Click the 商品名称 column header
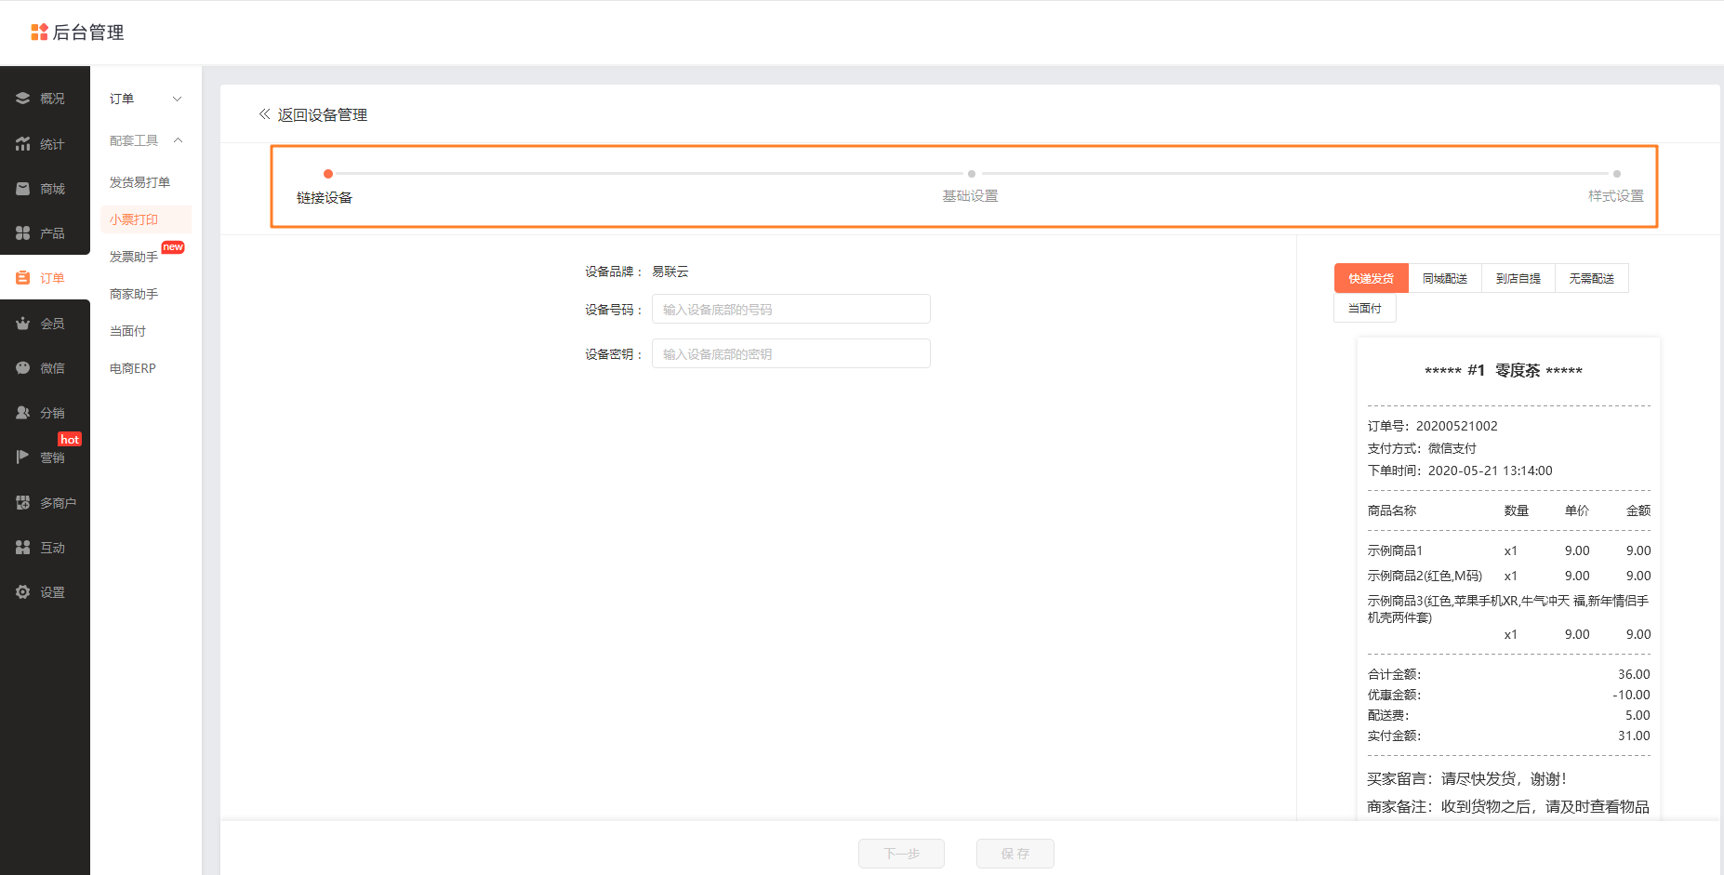This screenshot has height=875, width=1724. click(x=1392, y=510)
